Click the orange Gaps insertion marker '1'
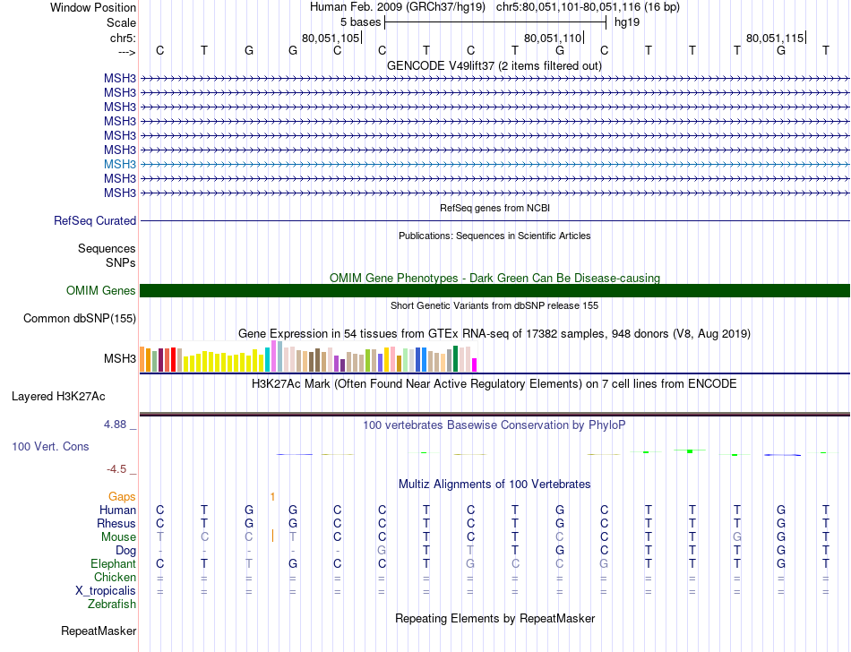This screenshot has width=851, height=652. pos(272,497)
